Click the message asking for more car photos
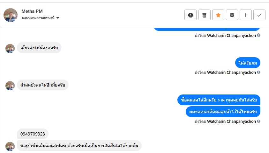 coord(79,146)
